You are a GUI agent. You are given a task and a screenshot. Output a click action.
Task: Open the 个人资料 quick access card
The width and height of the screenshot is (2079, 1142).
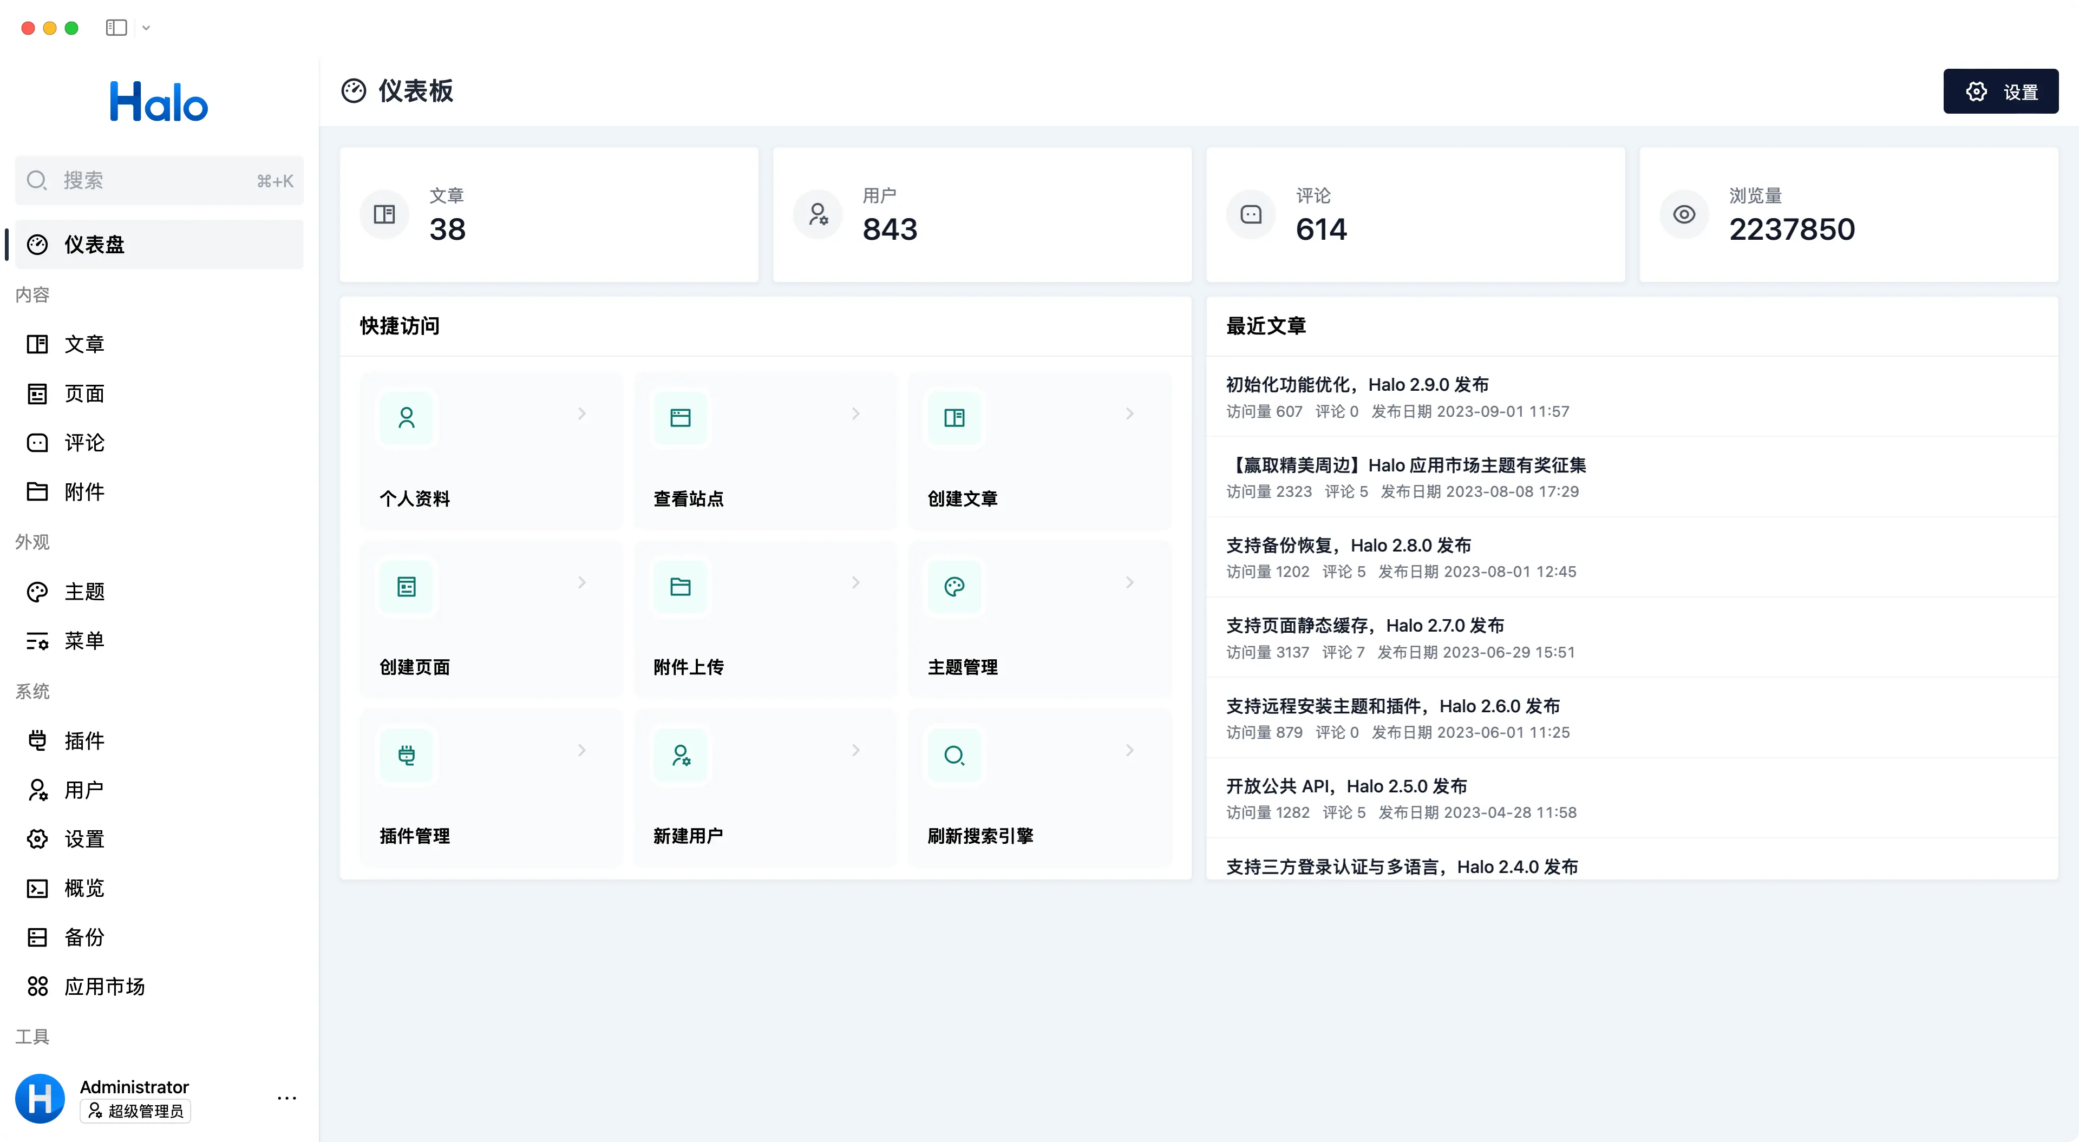(x=491, y=450)
